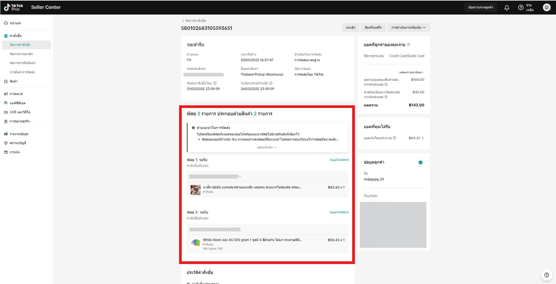Go to การเงิน in the sidebar
556x284 pixels.
tap(14, 152)
